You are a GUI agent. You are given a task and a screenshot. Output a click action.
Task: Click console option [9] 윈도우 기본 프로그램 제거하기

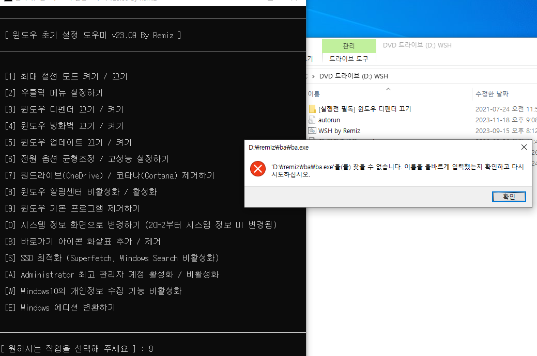click(72, 208)
